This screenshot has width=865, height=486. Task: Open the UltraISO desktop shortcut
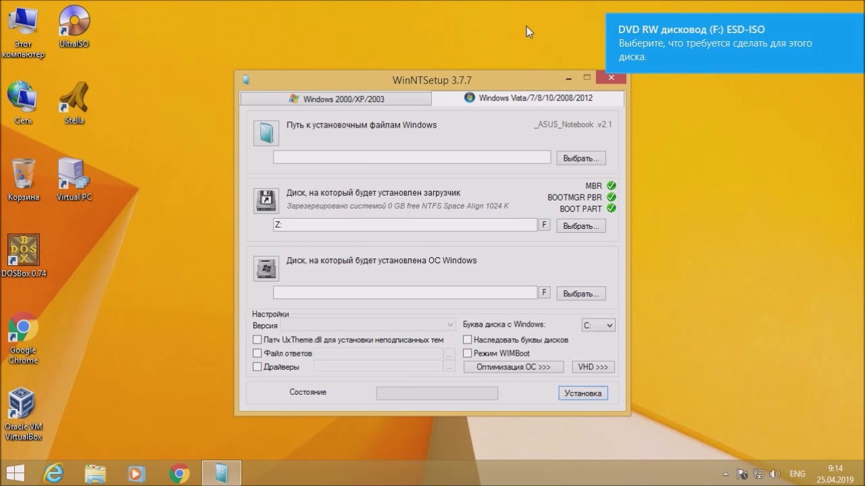pyautogui.click(x=74, y=27)
